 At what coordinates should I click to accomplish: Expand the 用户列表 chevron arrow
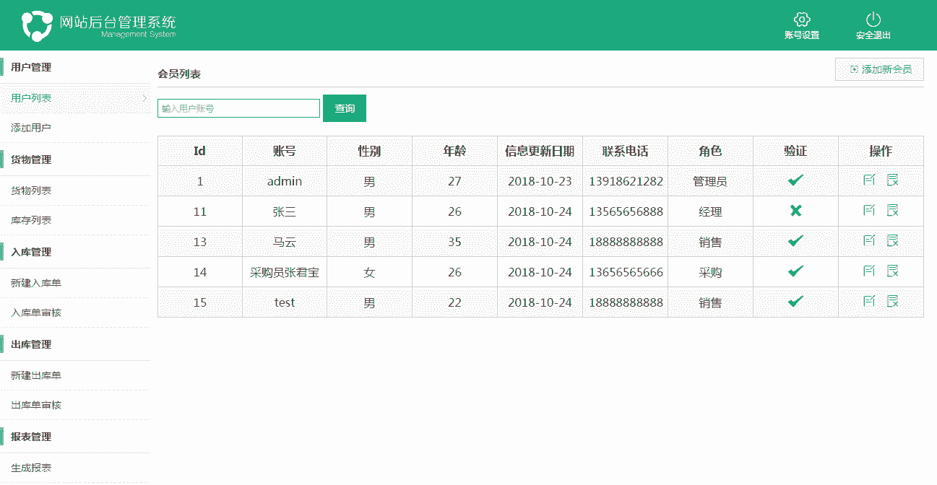[x=144, y=98]
